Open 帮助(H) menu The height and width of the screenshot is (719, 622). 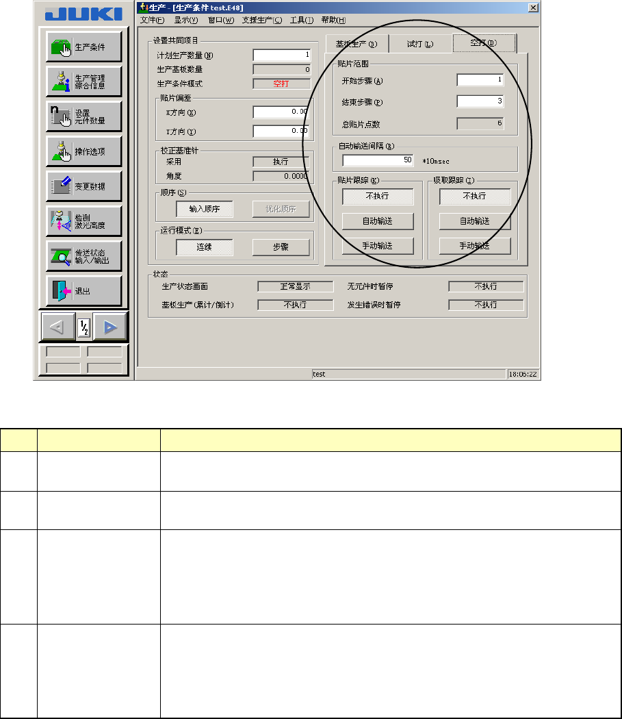click(x=333, y=20)
